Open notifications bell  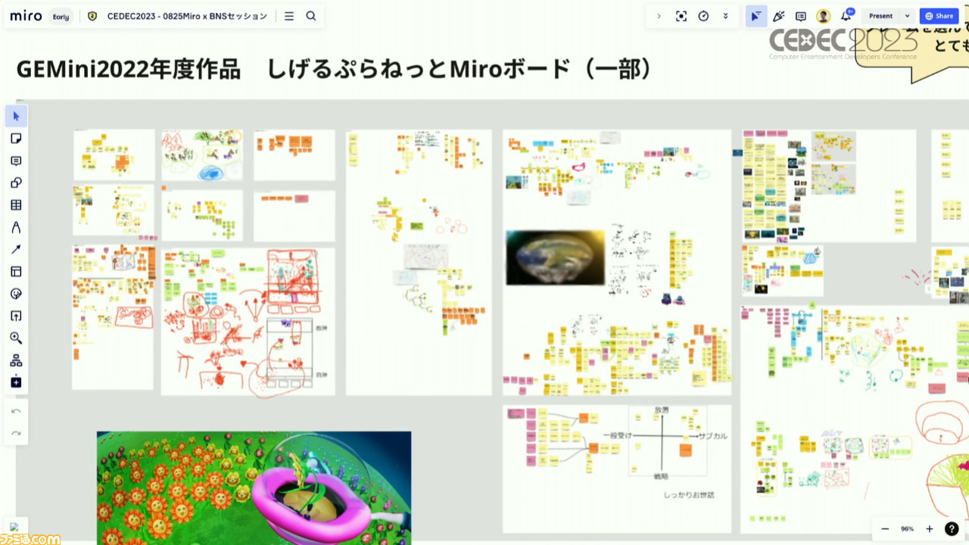coord(846,16)
